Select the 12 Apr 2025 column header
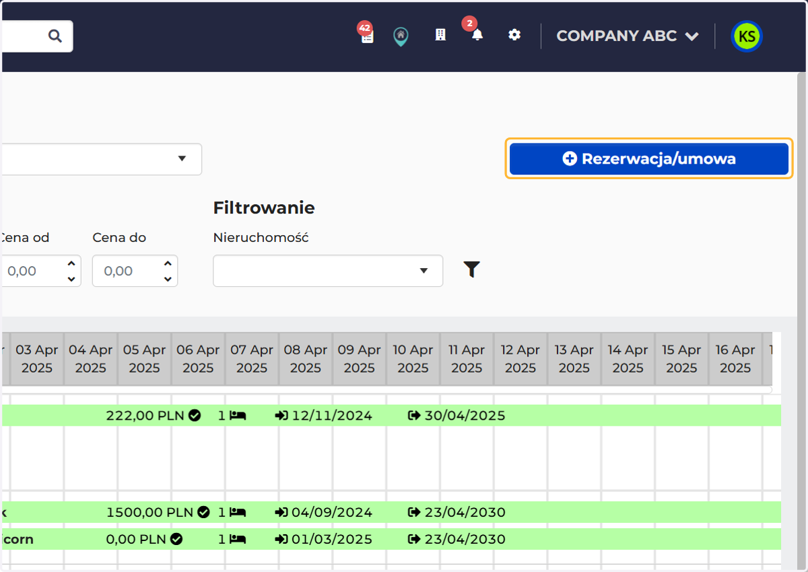Viewport: 808px width, 572px height. [520, 359]
